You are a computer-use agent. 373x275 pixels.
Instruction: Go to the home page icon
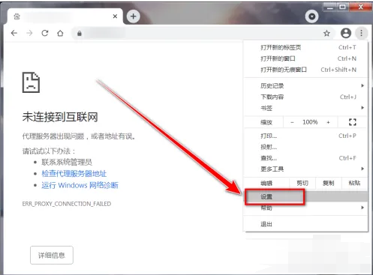pos(60,33)
